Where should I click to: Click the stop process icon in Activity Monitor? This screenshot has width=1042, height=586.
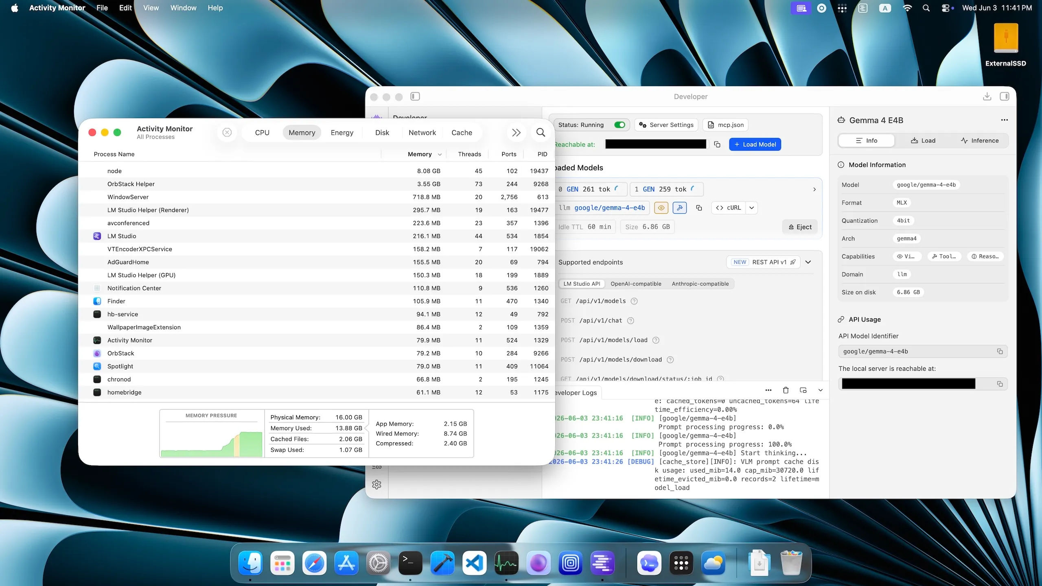[x=227, y=132]
